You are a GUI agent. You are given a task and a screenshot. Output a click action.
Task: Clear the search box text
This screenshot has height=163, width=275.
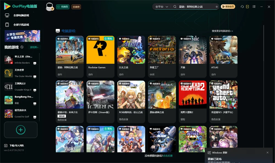point(217,7)
